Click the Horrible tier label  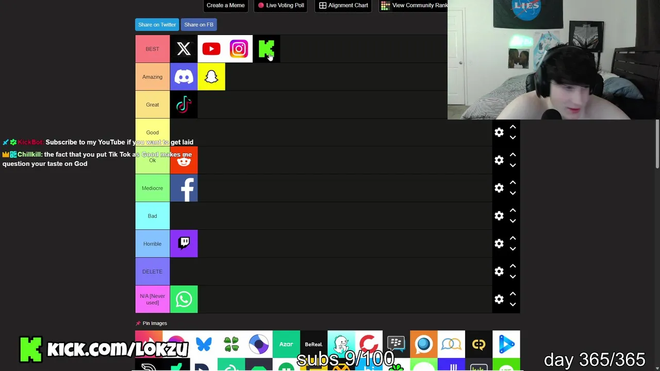tap(152, 244)
